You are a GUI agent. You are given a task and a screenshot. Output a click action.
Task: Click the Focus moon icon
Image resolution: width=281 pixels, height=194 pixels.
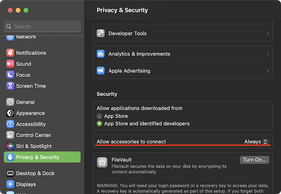[x=10, y=75]
